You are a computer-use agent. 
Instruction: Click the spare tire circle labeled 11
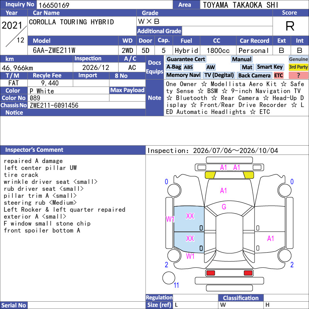coord(169,278)
